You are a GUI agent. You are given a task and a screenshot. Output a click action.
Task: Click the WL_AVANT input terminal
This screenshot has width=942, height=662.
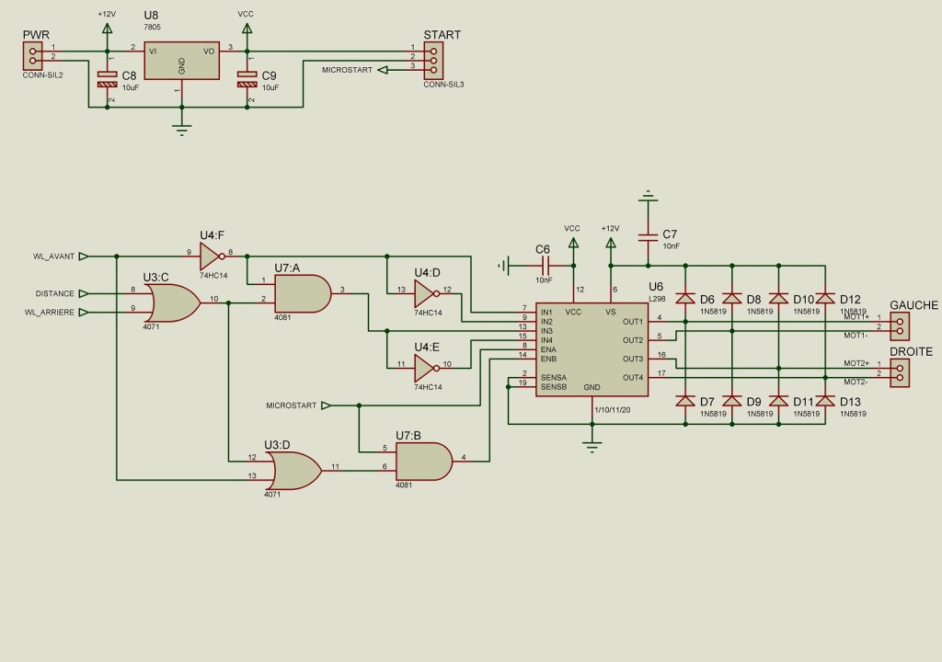84,256
